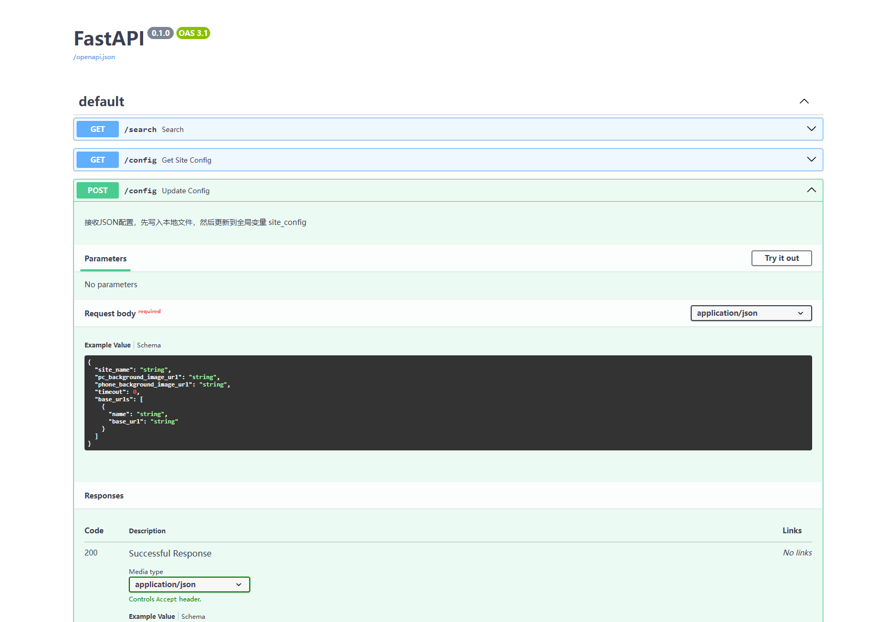Click the No links text
894x622 pixels.
click(797, 553)
